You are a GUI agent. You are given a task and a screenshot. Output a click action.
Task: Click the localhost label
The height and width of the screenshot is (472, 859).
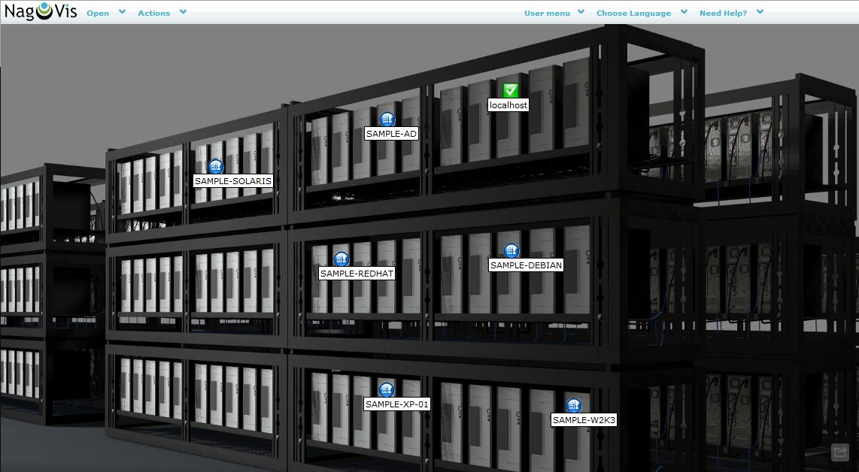pyautogui.click(x=508, y=105)
